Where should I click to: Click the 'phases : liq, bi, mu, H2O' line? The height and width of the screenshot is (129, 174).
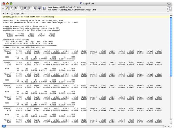(x=24, y=47)
